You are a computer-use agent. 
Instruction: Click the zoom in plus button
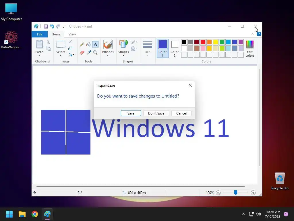253,193
